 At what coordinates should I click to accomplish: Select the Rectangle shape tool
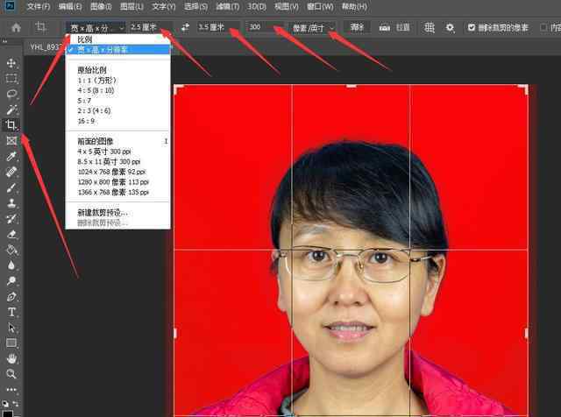pyautogui.click(x=11, y=343)
